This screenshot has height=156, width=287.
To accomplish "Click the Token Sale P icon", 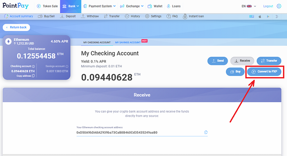I will (39, 6).
